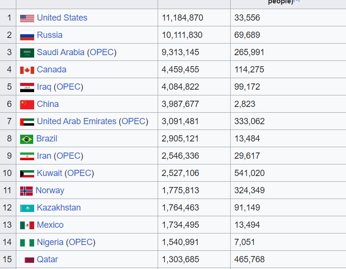Open the Iran link
Screen dimensions: 346x269
click(44, 156)
